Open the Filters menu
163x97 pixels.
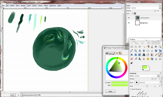click(46, 6)
